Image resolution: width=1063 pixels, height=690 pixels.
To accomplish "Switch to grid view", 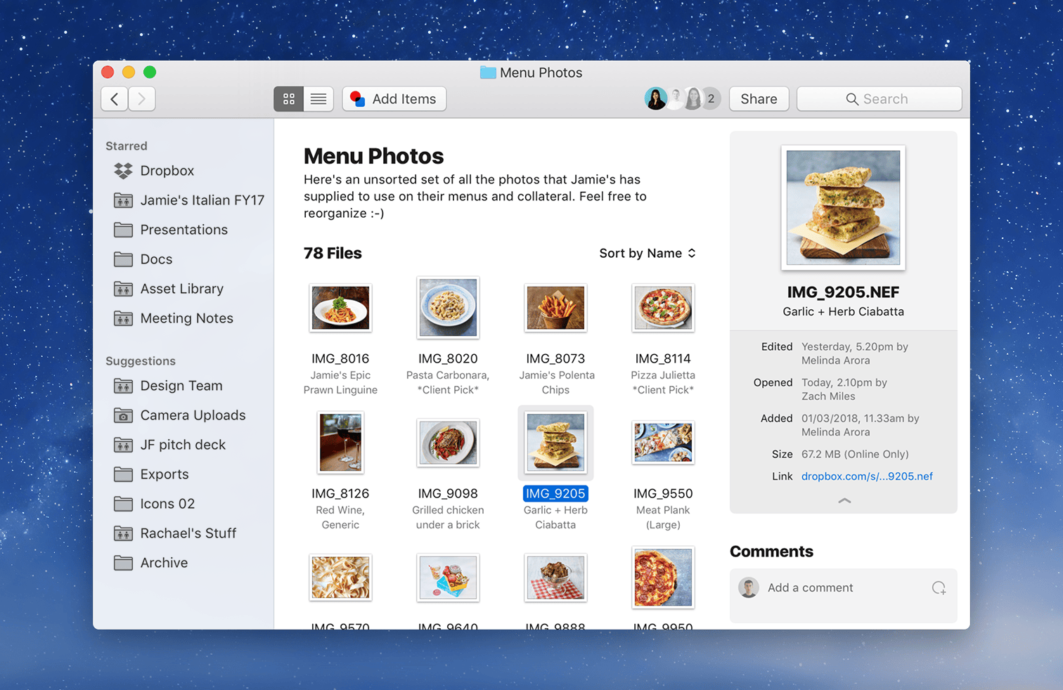I will [288, 99].
